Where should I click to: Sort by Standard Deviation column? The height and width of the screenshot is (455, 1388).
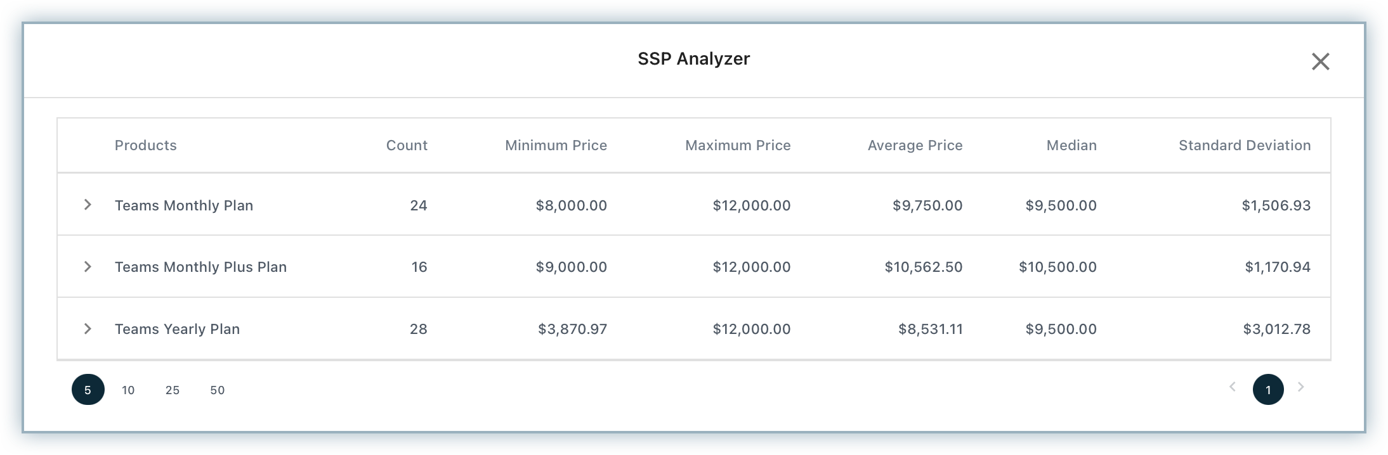[1245, 145]
